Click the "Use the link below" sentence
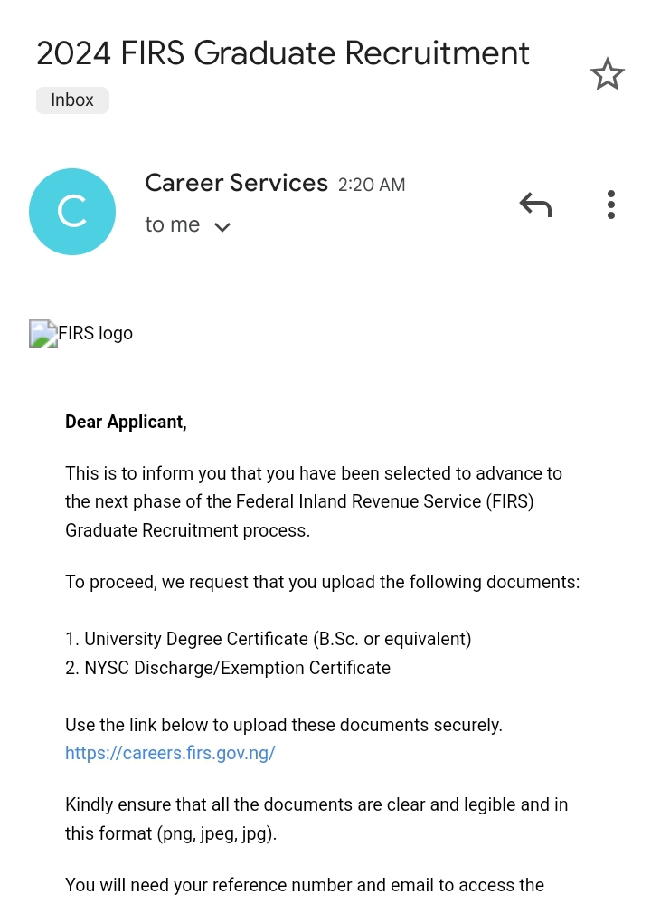 click(283, 725)
